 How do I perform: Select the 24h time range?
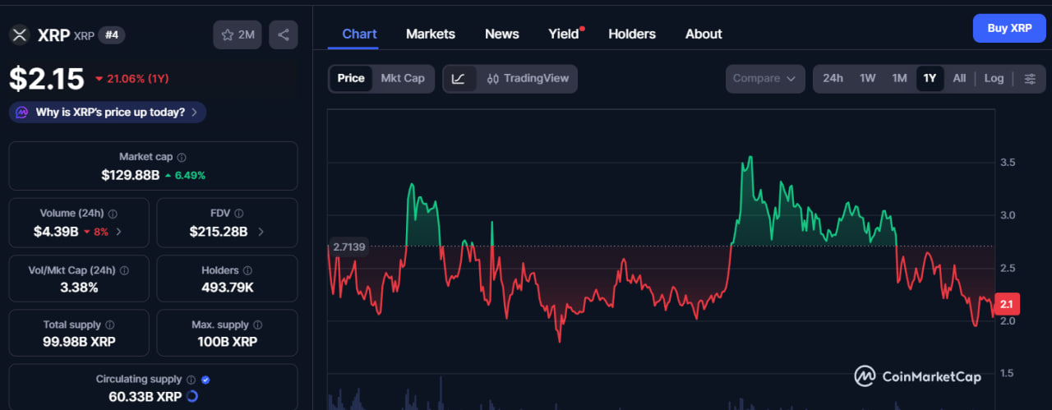point(833,78)
